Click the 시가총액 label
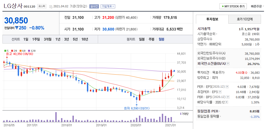267x129 pixels. 204,29
